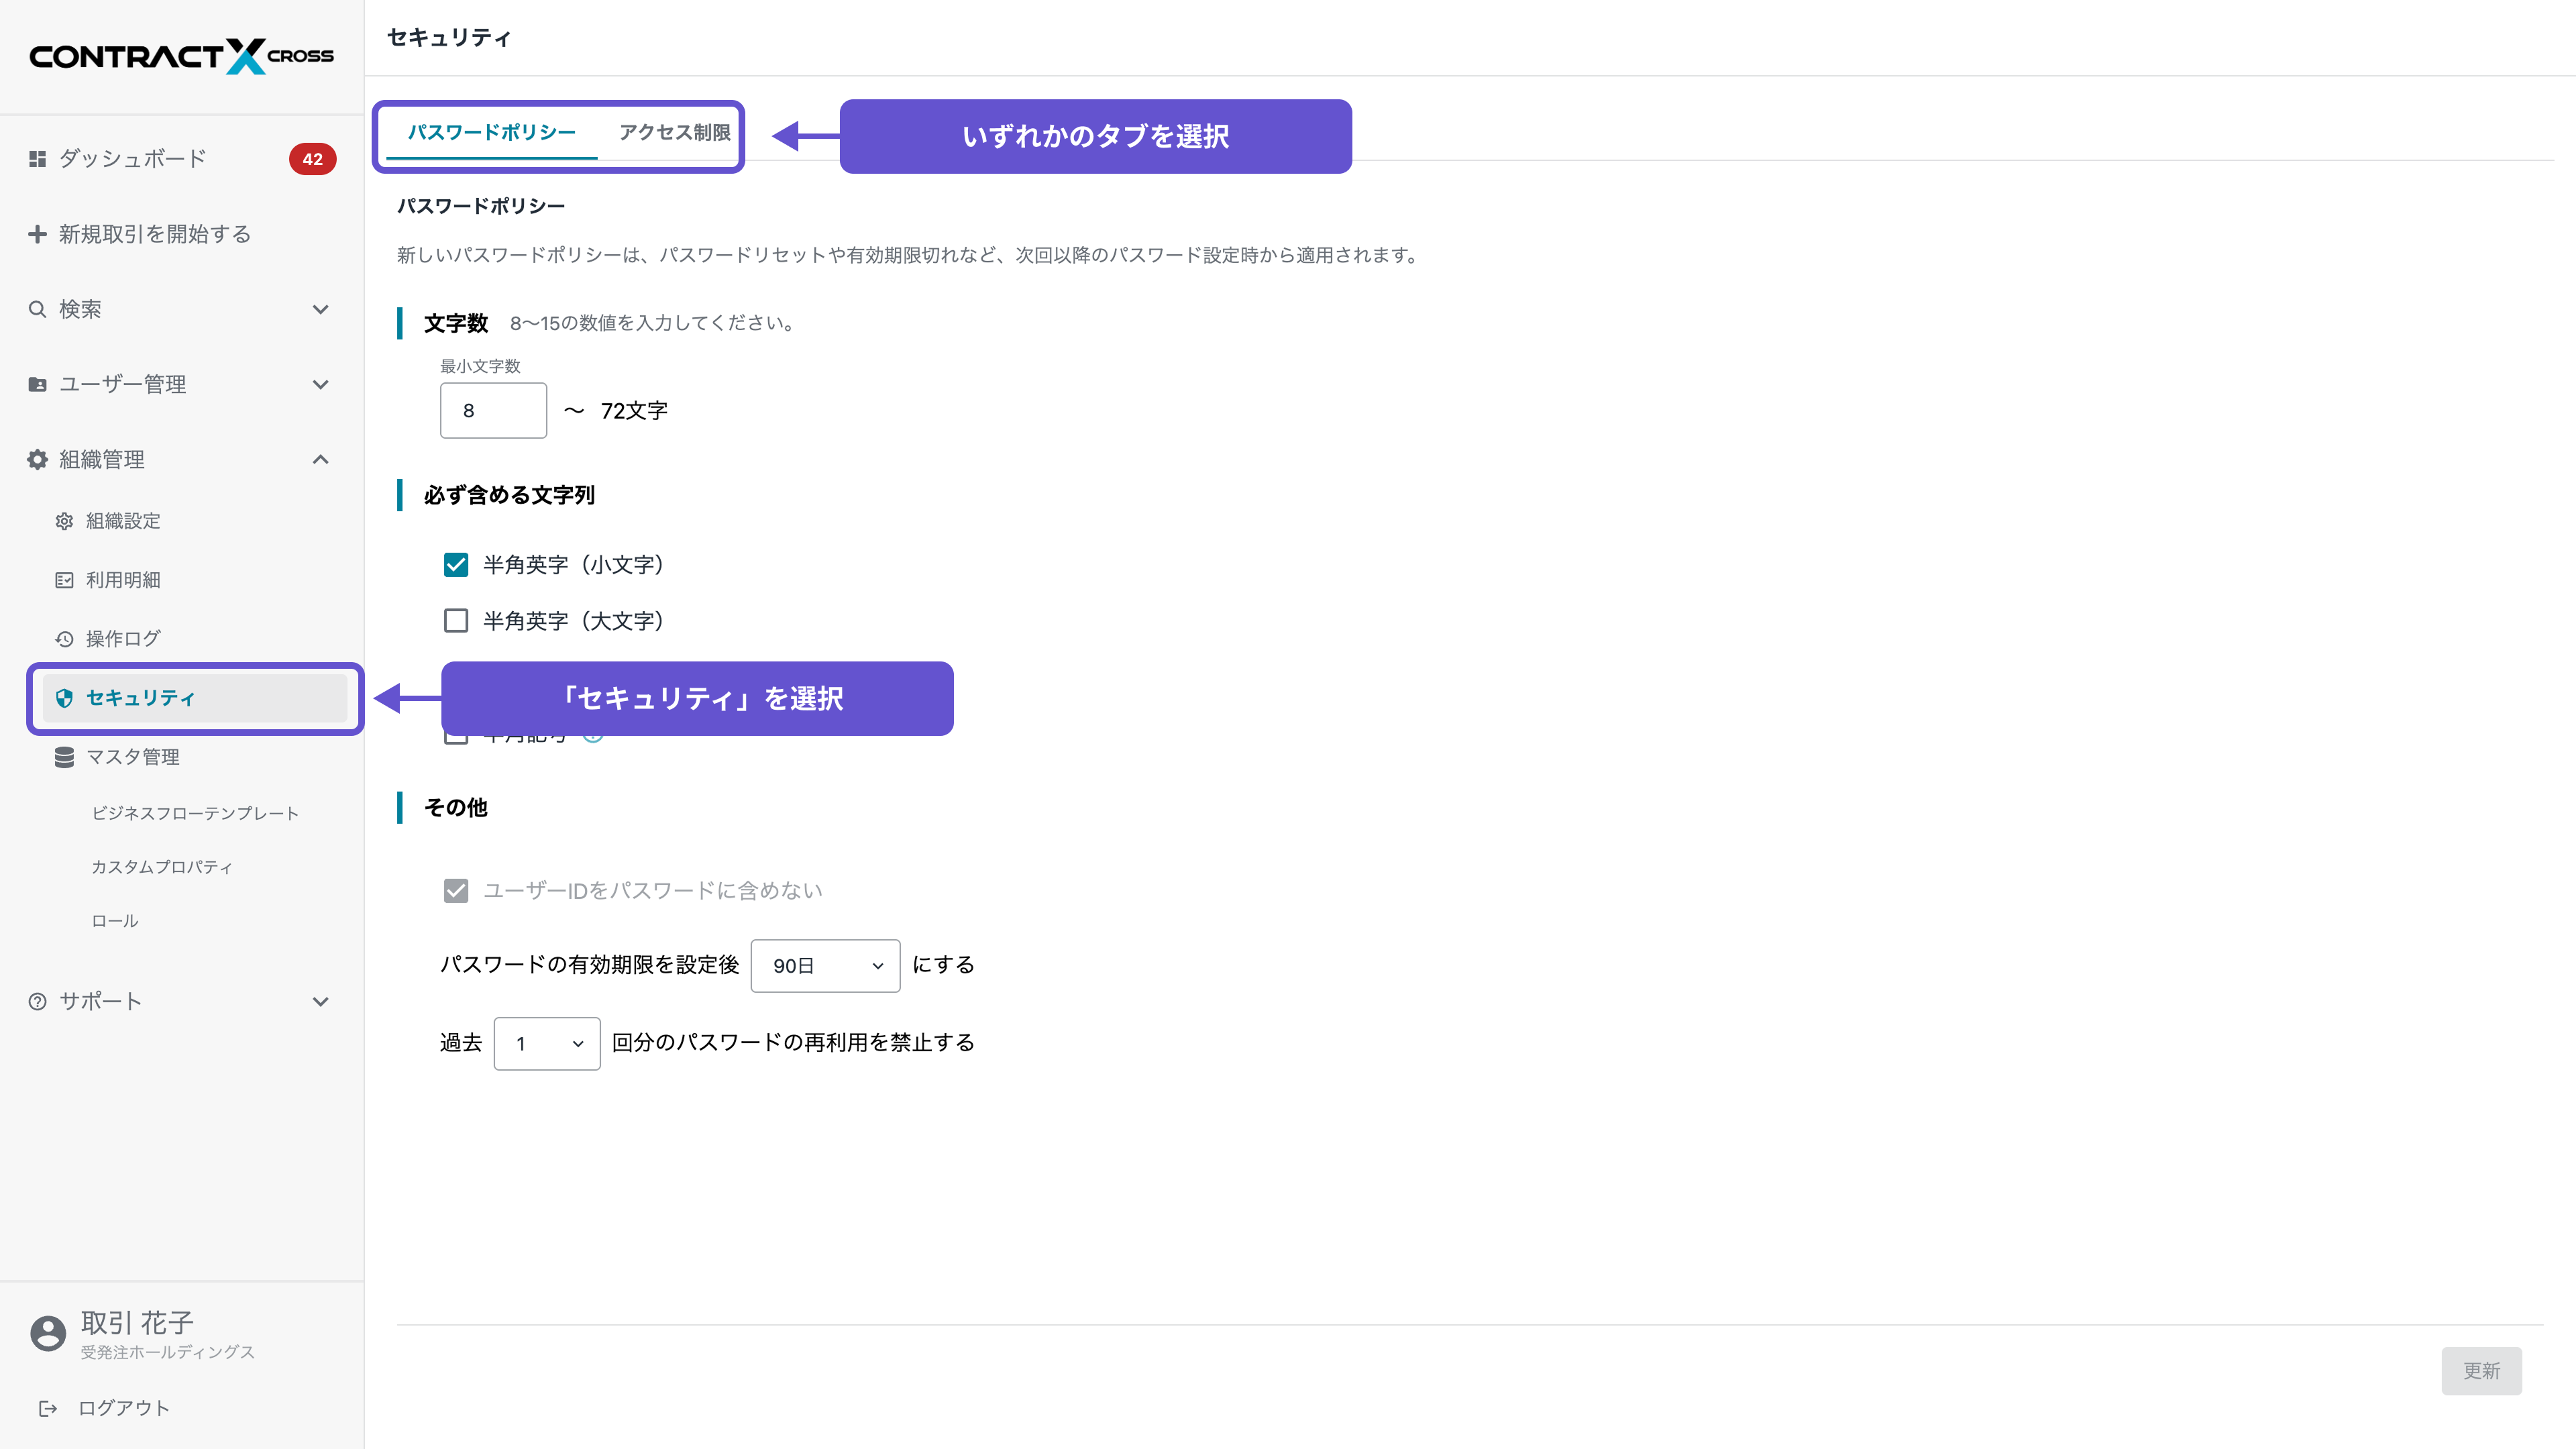Enable the 半角英字（大文字） checkbox

coord(456,621)
